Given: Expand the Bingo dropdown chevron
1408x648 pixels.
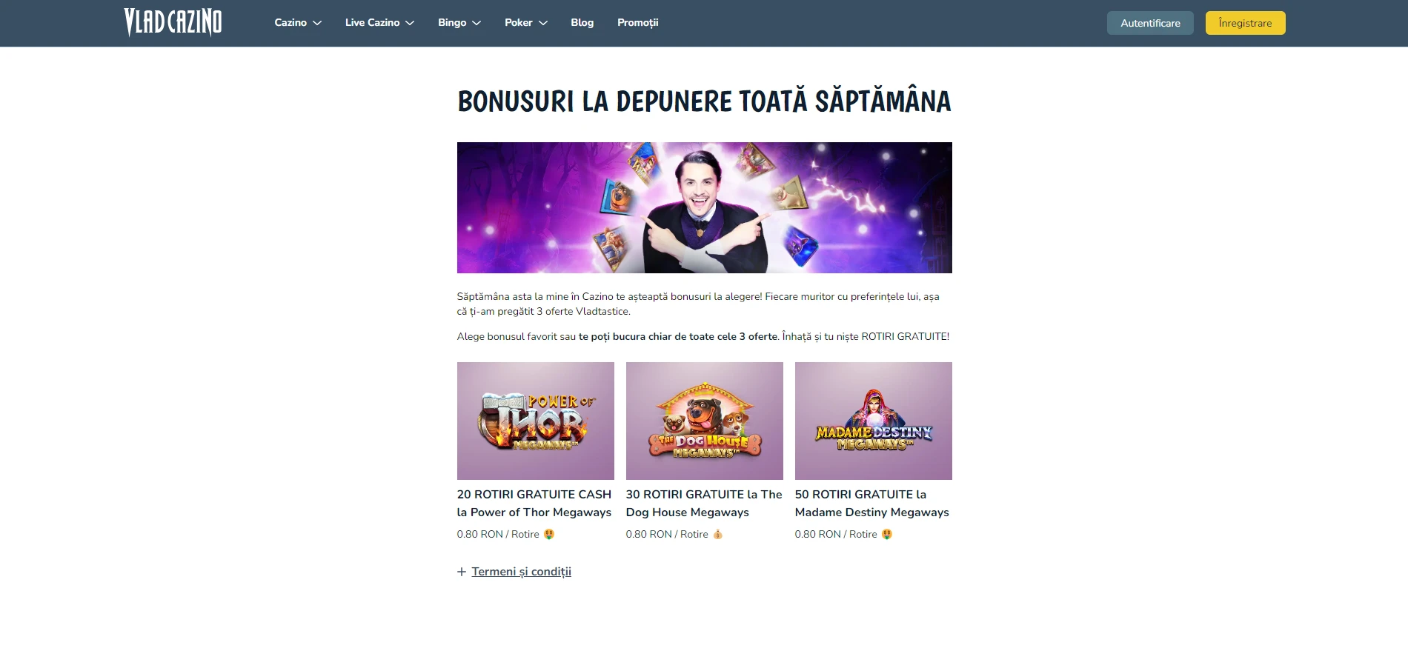Looking at the screenshot, I should coord(476,23).
